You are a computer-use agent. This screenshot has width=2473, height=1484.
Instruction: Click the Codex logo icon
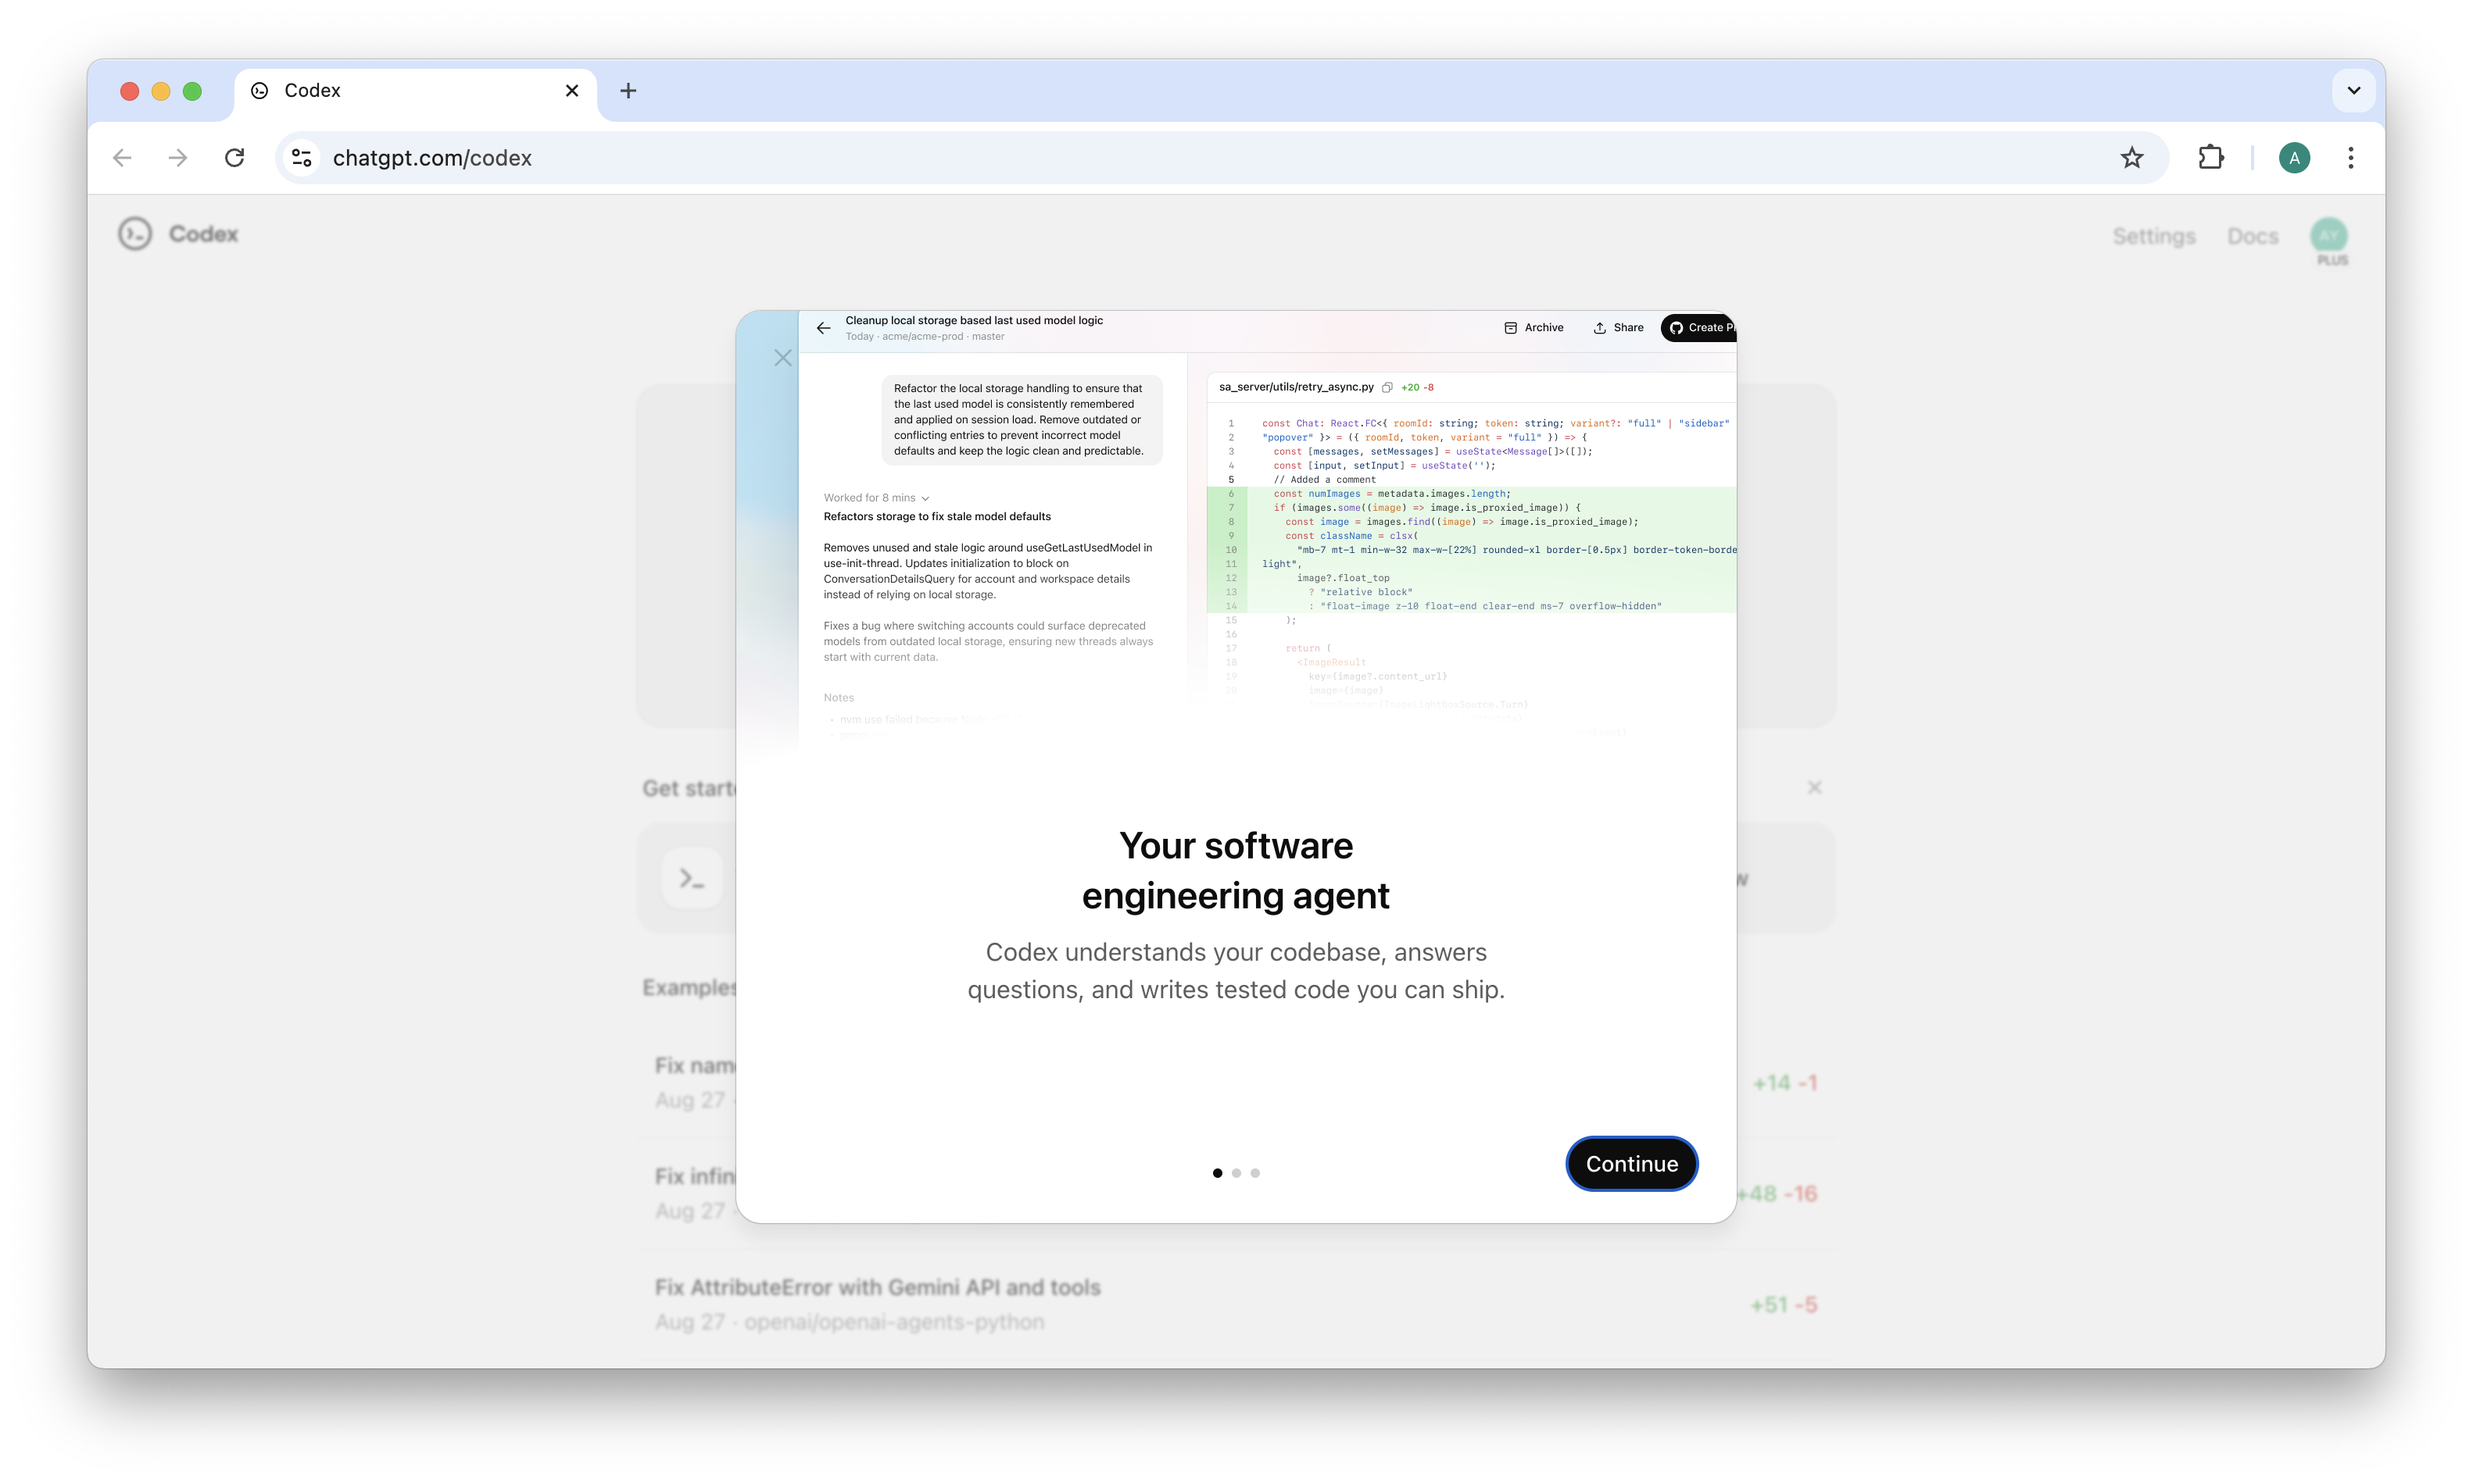(x=135, y=234)
